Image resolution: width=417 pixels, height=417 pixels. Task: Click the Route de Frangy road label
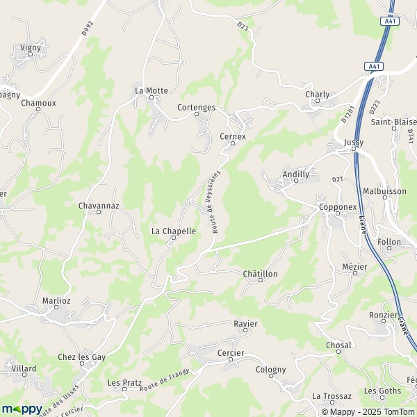164,379
